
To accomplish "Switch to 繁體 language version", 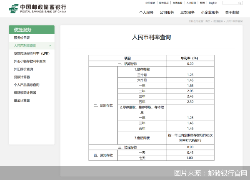I will (x=202, y=3).
